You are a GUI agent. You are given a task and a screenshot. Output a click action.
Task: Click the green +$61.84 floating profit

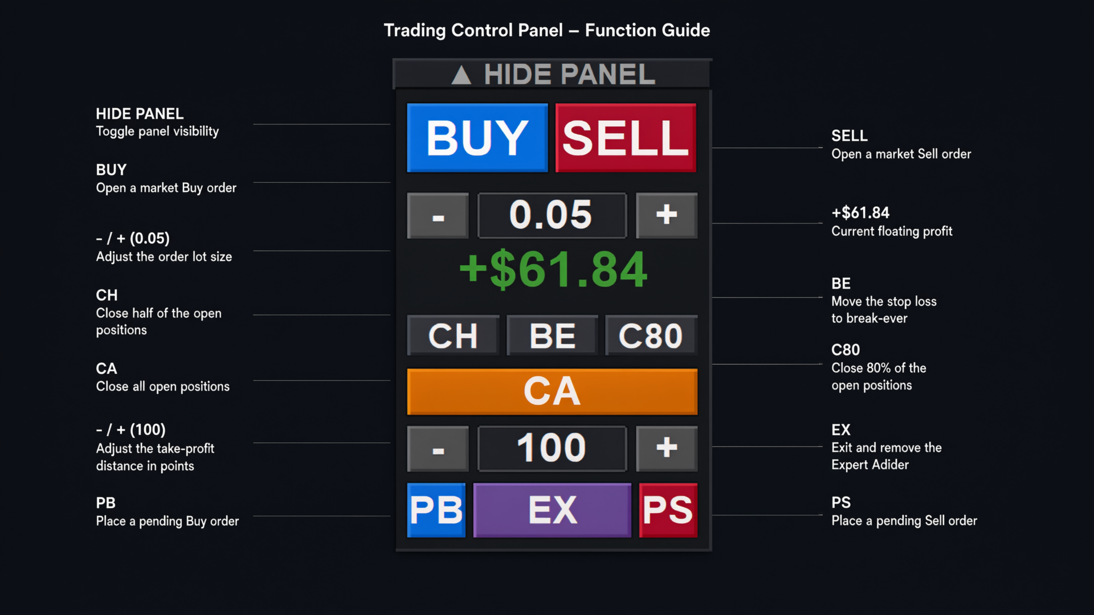click(x=553, y=269)
